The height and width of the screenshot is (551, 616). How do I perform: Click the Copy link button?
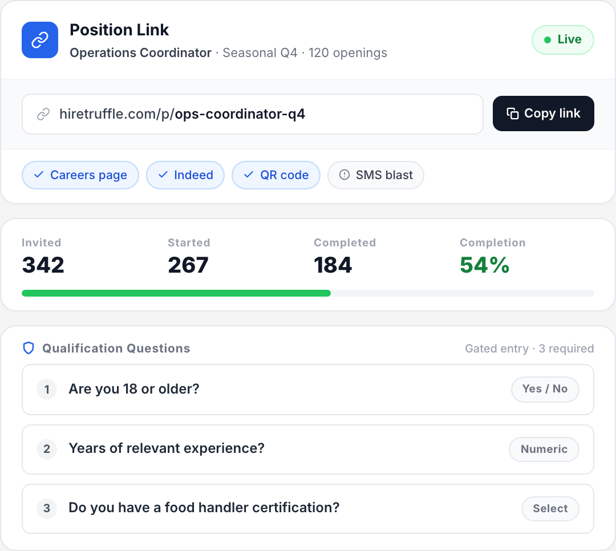click(x=543, y=114)
